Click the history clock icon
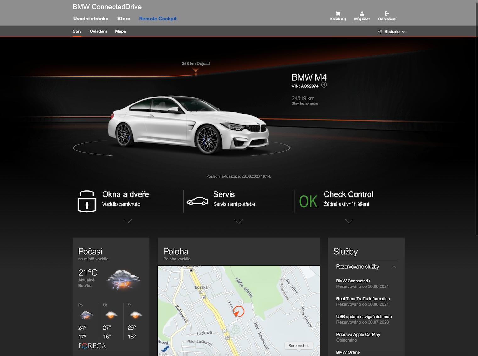The image size is (478, 356). tap(380, 31)
